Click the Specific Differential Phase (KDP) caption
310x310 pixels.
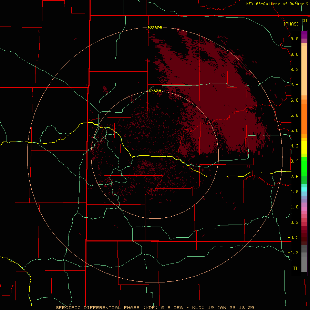tap(107, 308)
